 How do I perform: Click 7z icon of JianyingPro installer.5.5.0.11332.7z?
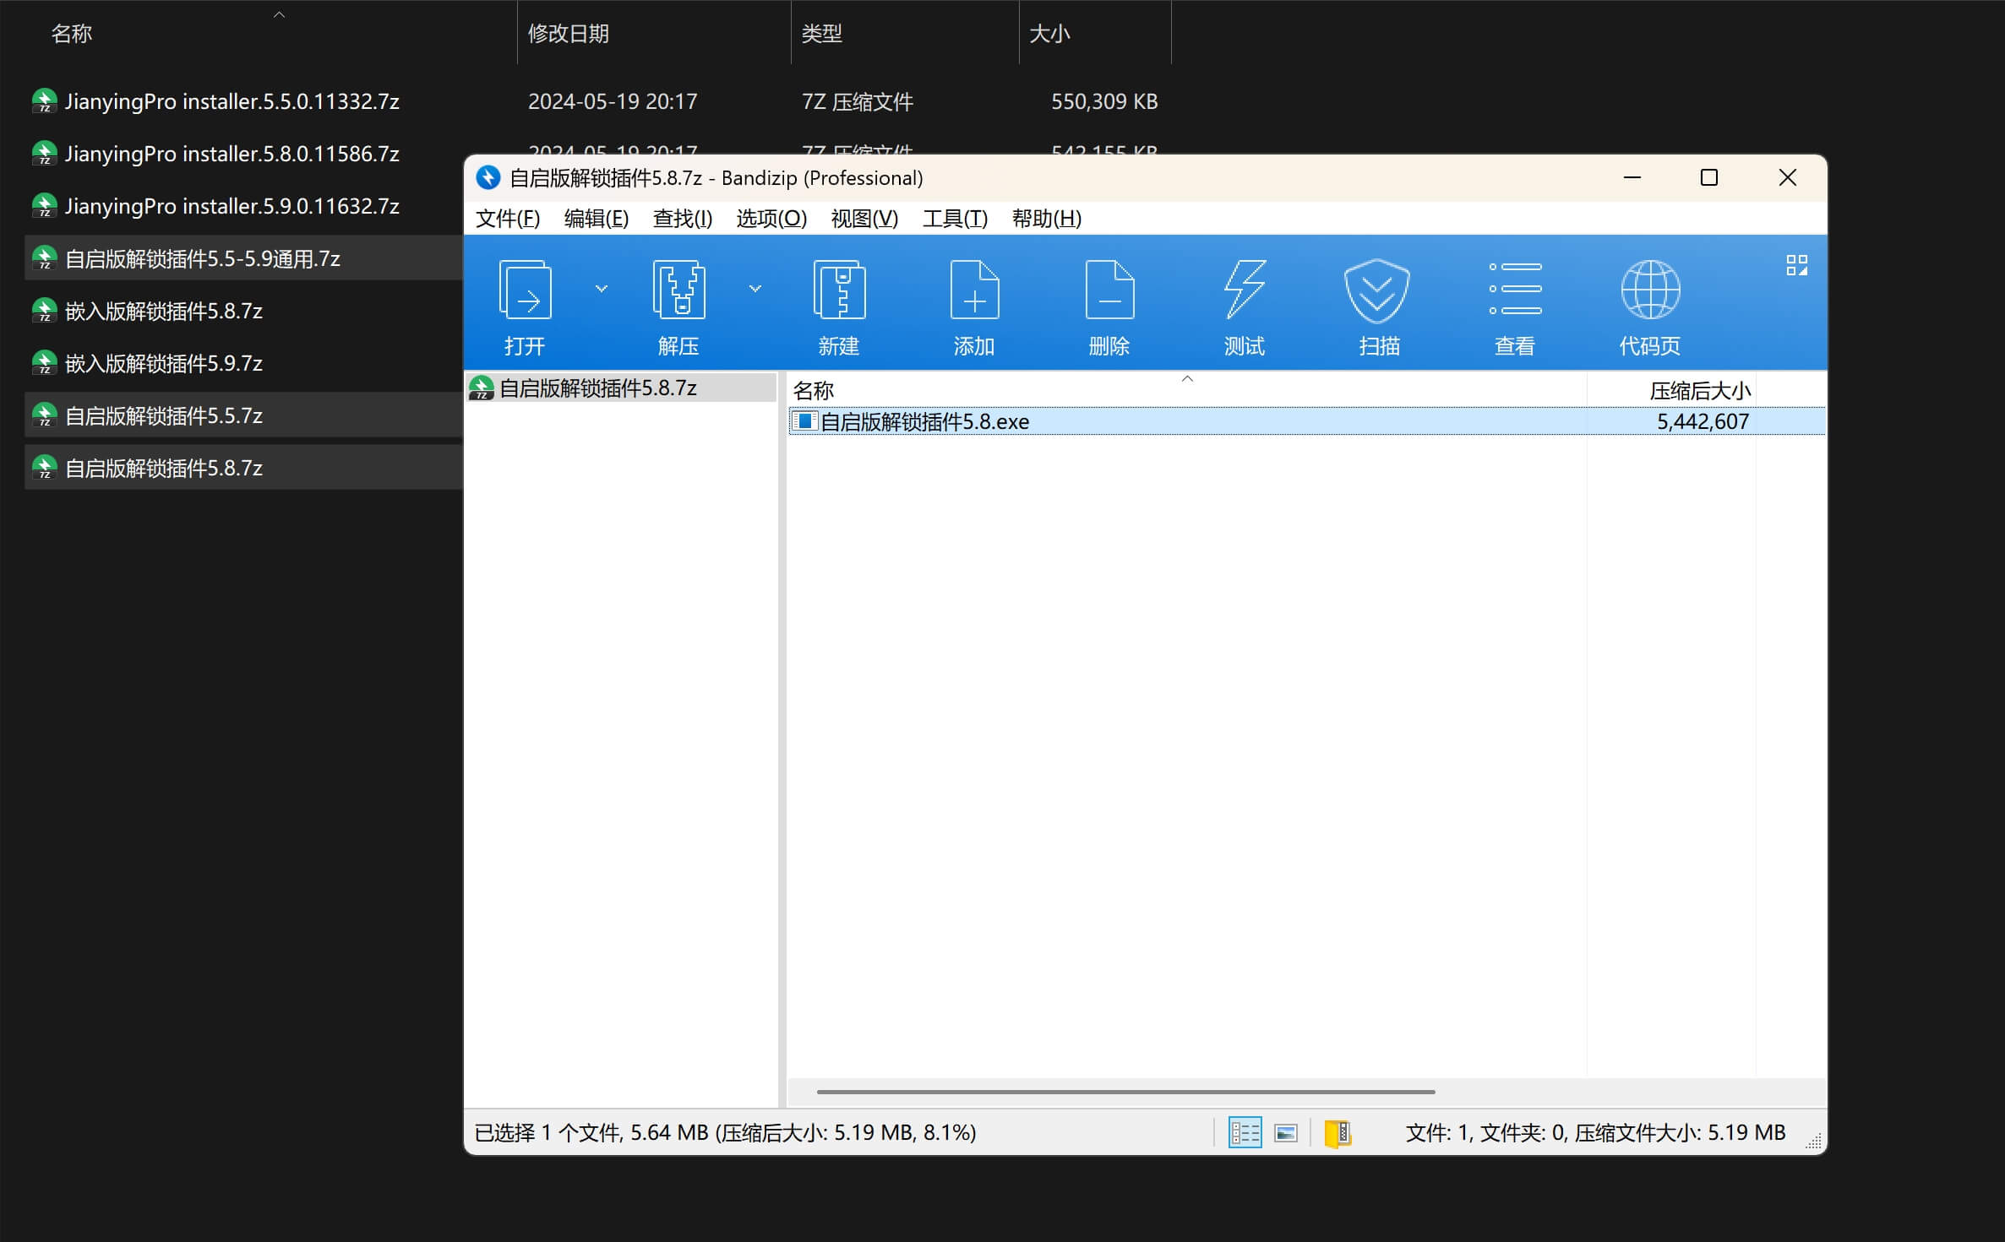[44, 101]
